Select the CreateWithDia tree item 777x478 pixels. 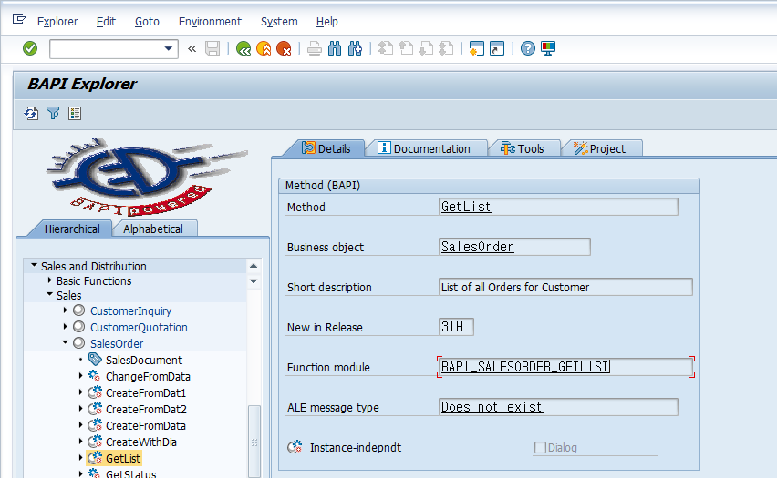[141, 442]
